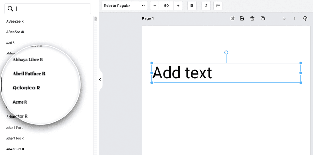Toggle italic formatting
The image size is (313, 155).
click(x=206, y=6)
